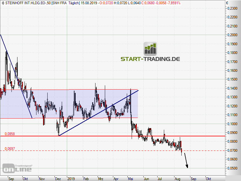Click the low value L:0,0640
The image size is (241, 181).
tap(134, 3)
